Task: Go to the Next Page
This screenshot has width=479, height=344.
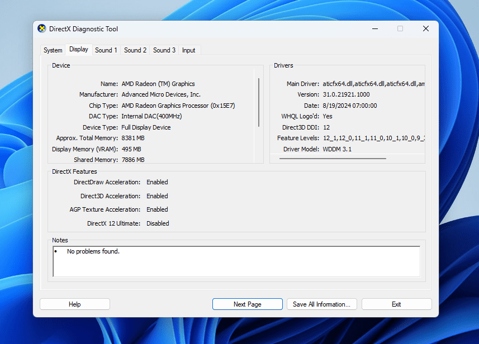Action: (x=247, y=304)
